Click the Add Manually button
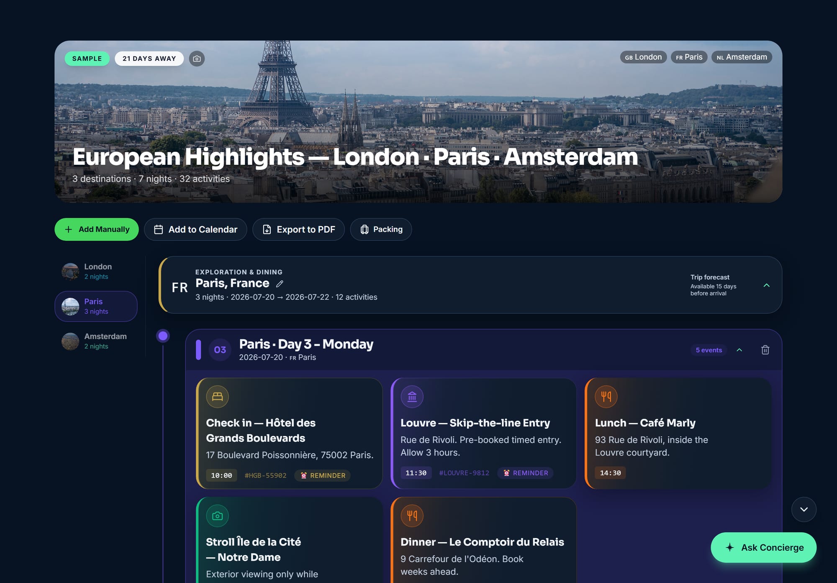The image size is (837, 583). coord(96,229)
